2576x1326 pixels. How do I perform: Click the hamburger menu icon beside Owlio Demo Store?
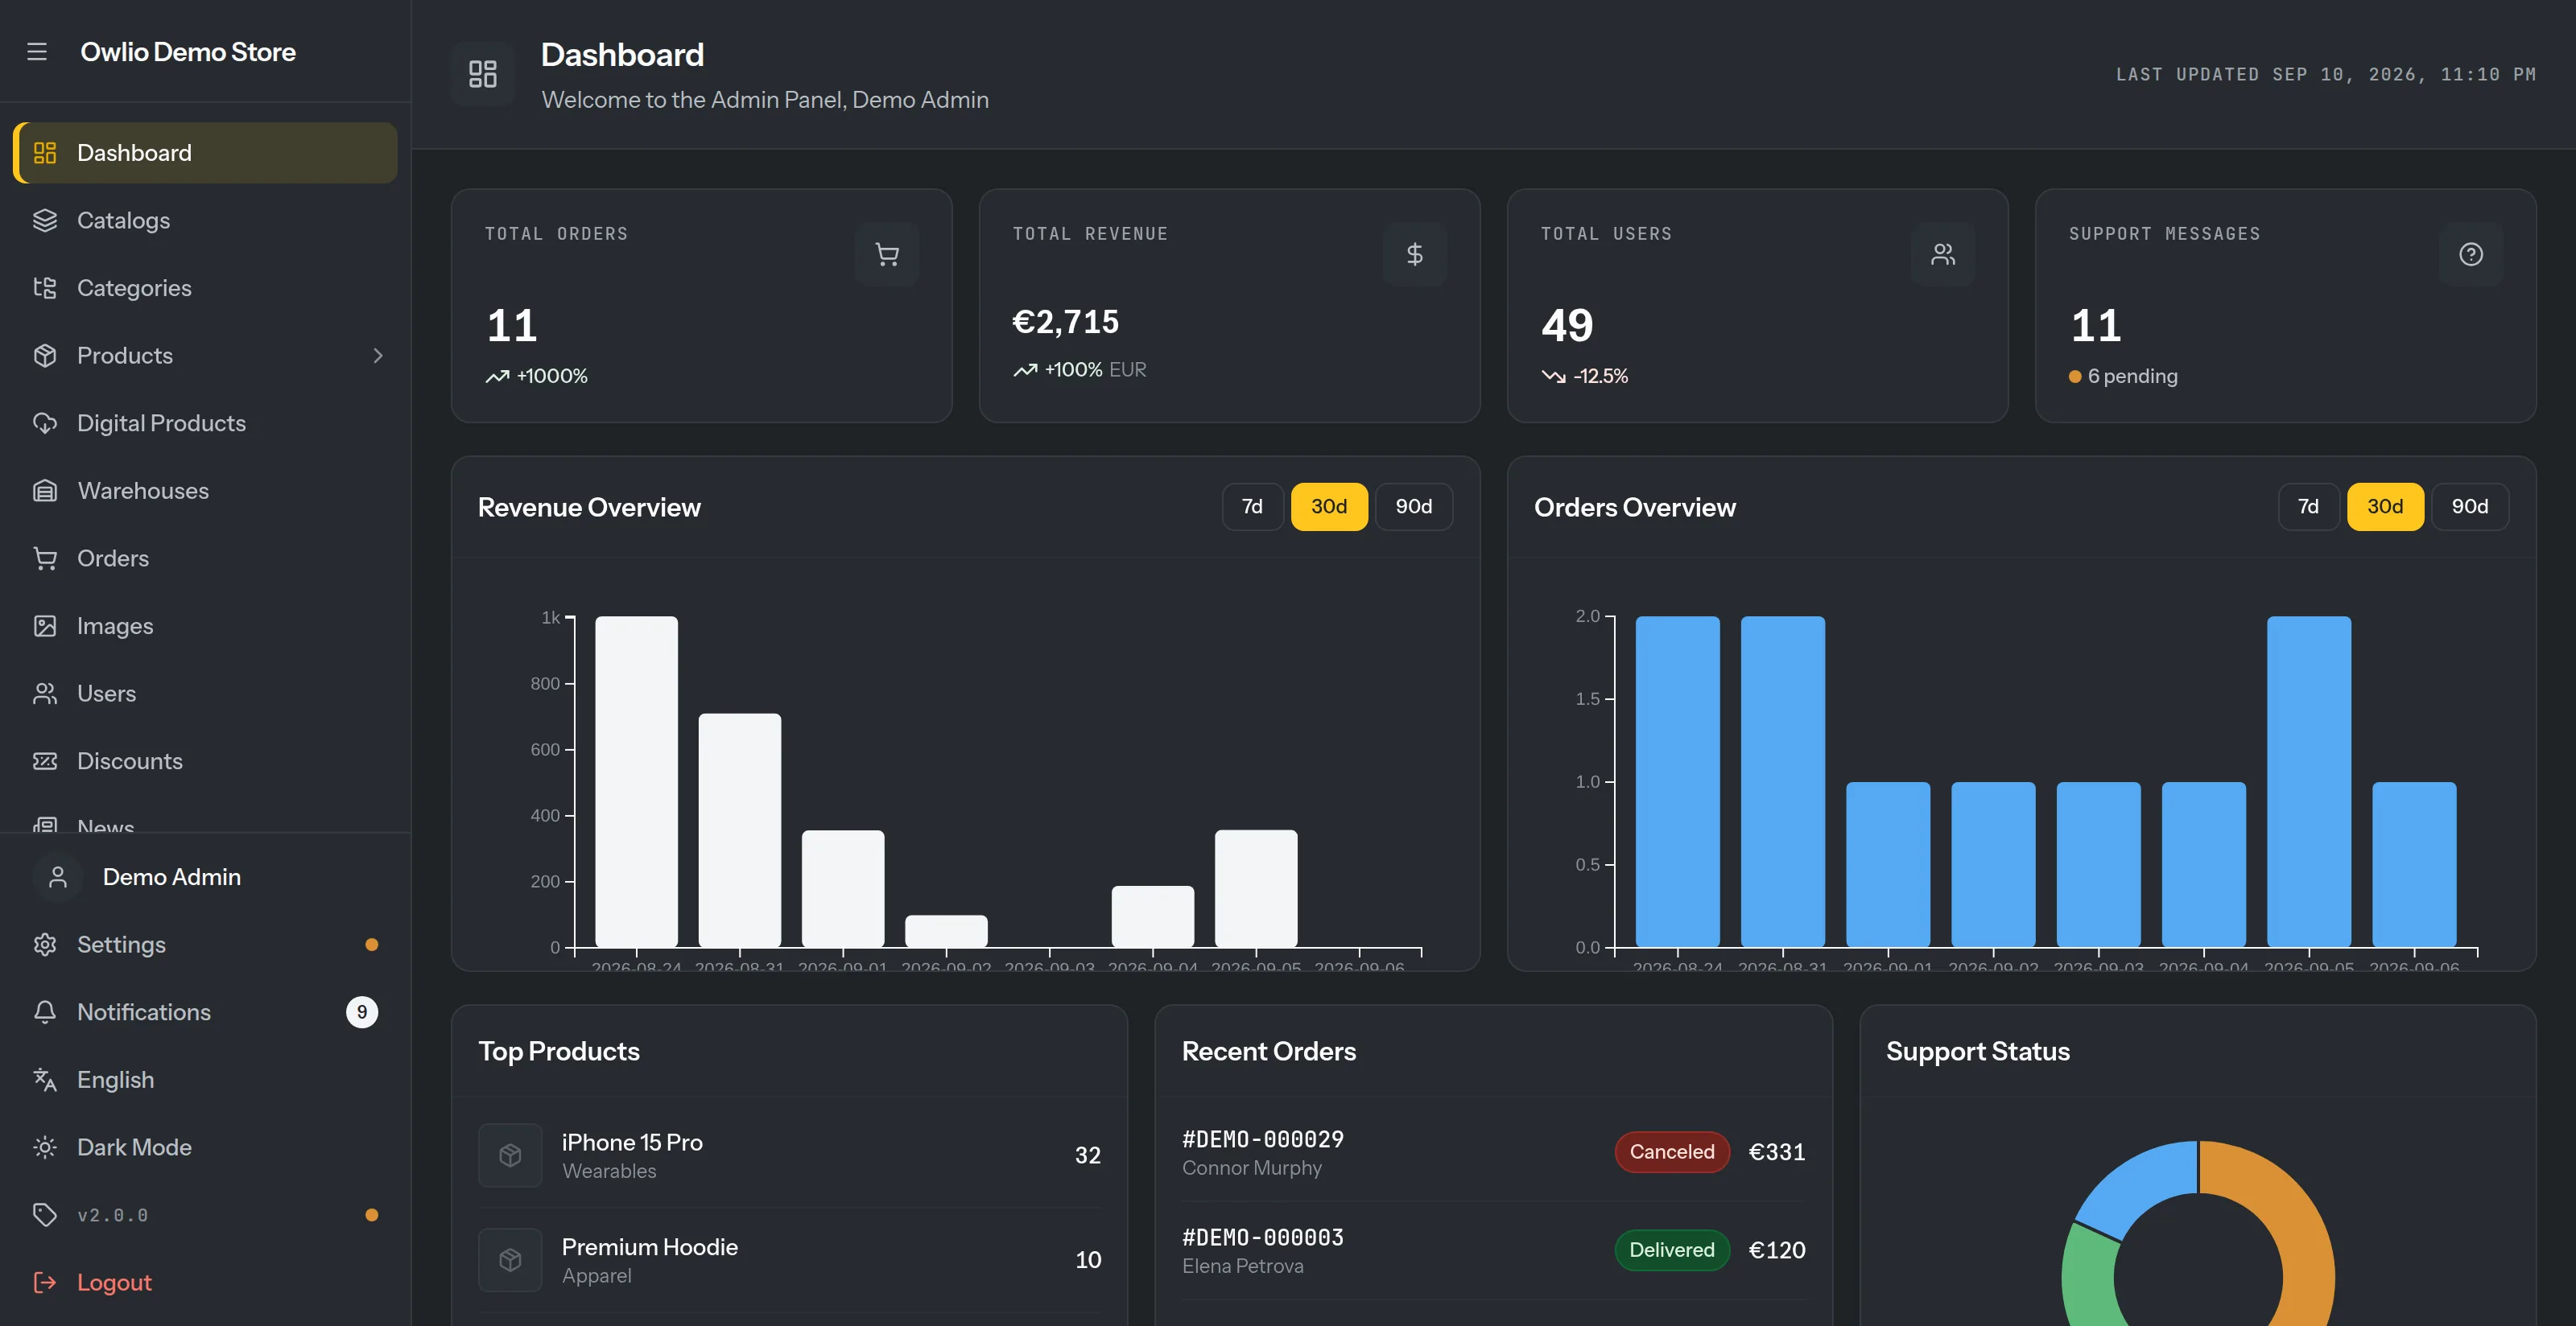[x=37, y=52]
